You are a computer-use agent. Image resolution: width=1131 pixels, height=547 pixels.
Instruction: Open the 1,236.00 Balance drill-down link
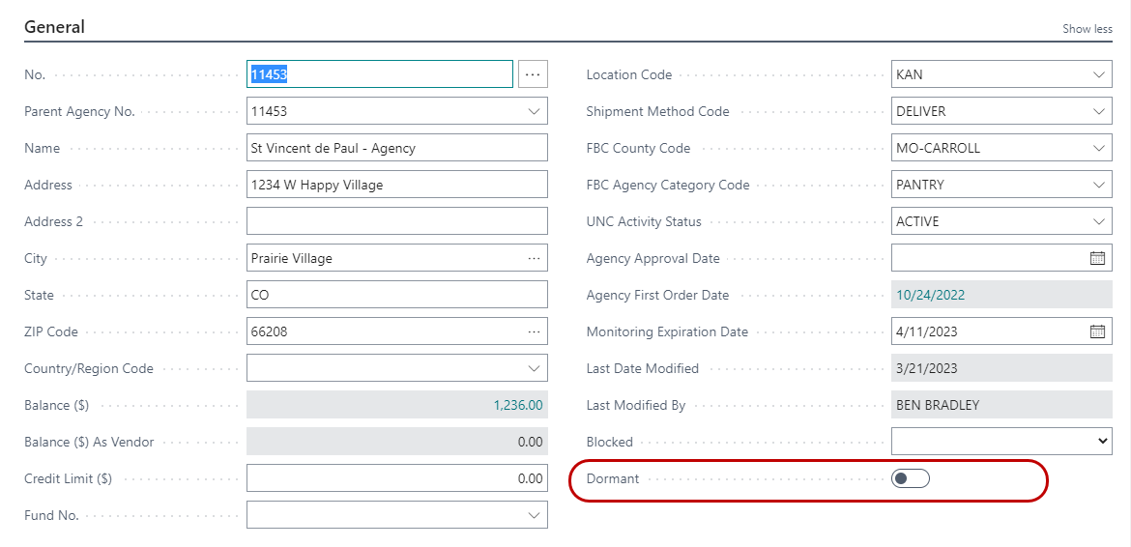(x=517, y=405)
